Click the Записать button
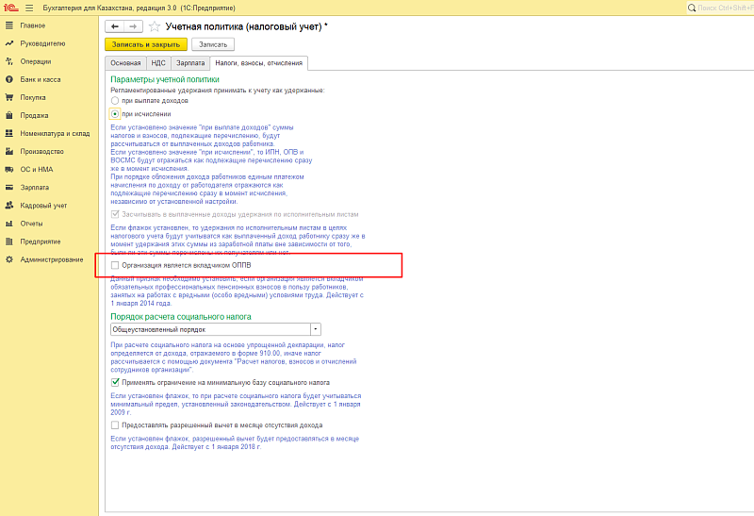 [x=213, y=44]
